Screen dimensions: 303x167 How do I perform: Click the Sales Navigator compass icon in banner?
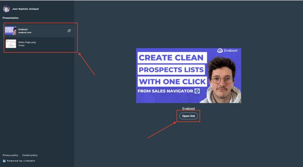[x=197, y=91]
